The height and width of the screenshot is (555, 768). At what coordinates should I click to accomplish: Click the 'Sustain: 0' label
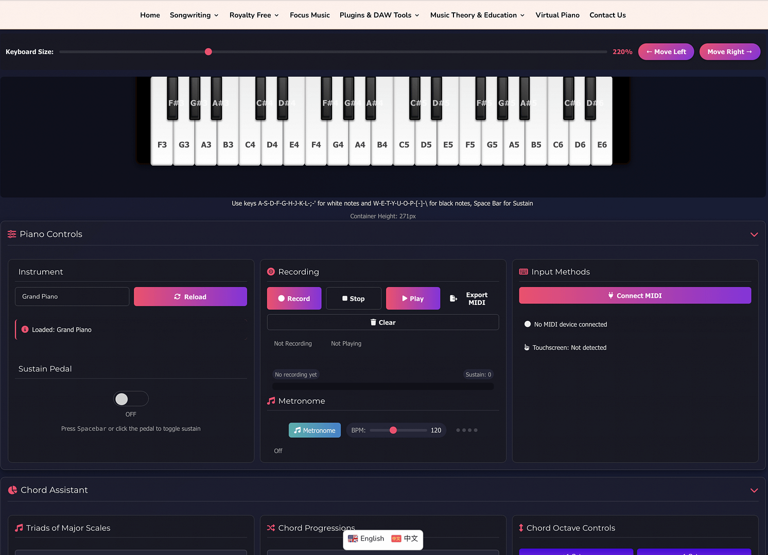tap(478, 374)
